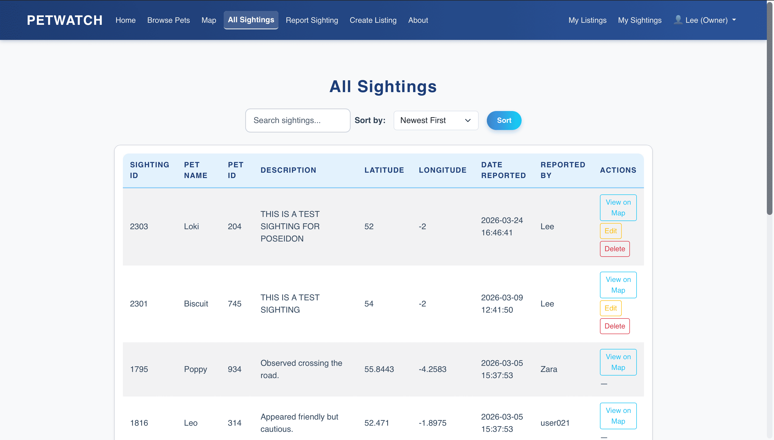
Task: Click pet name Loki cell
Action: click(191, 226)
